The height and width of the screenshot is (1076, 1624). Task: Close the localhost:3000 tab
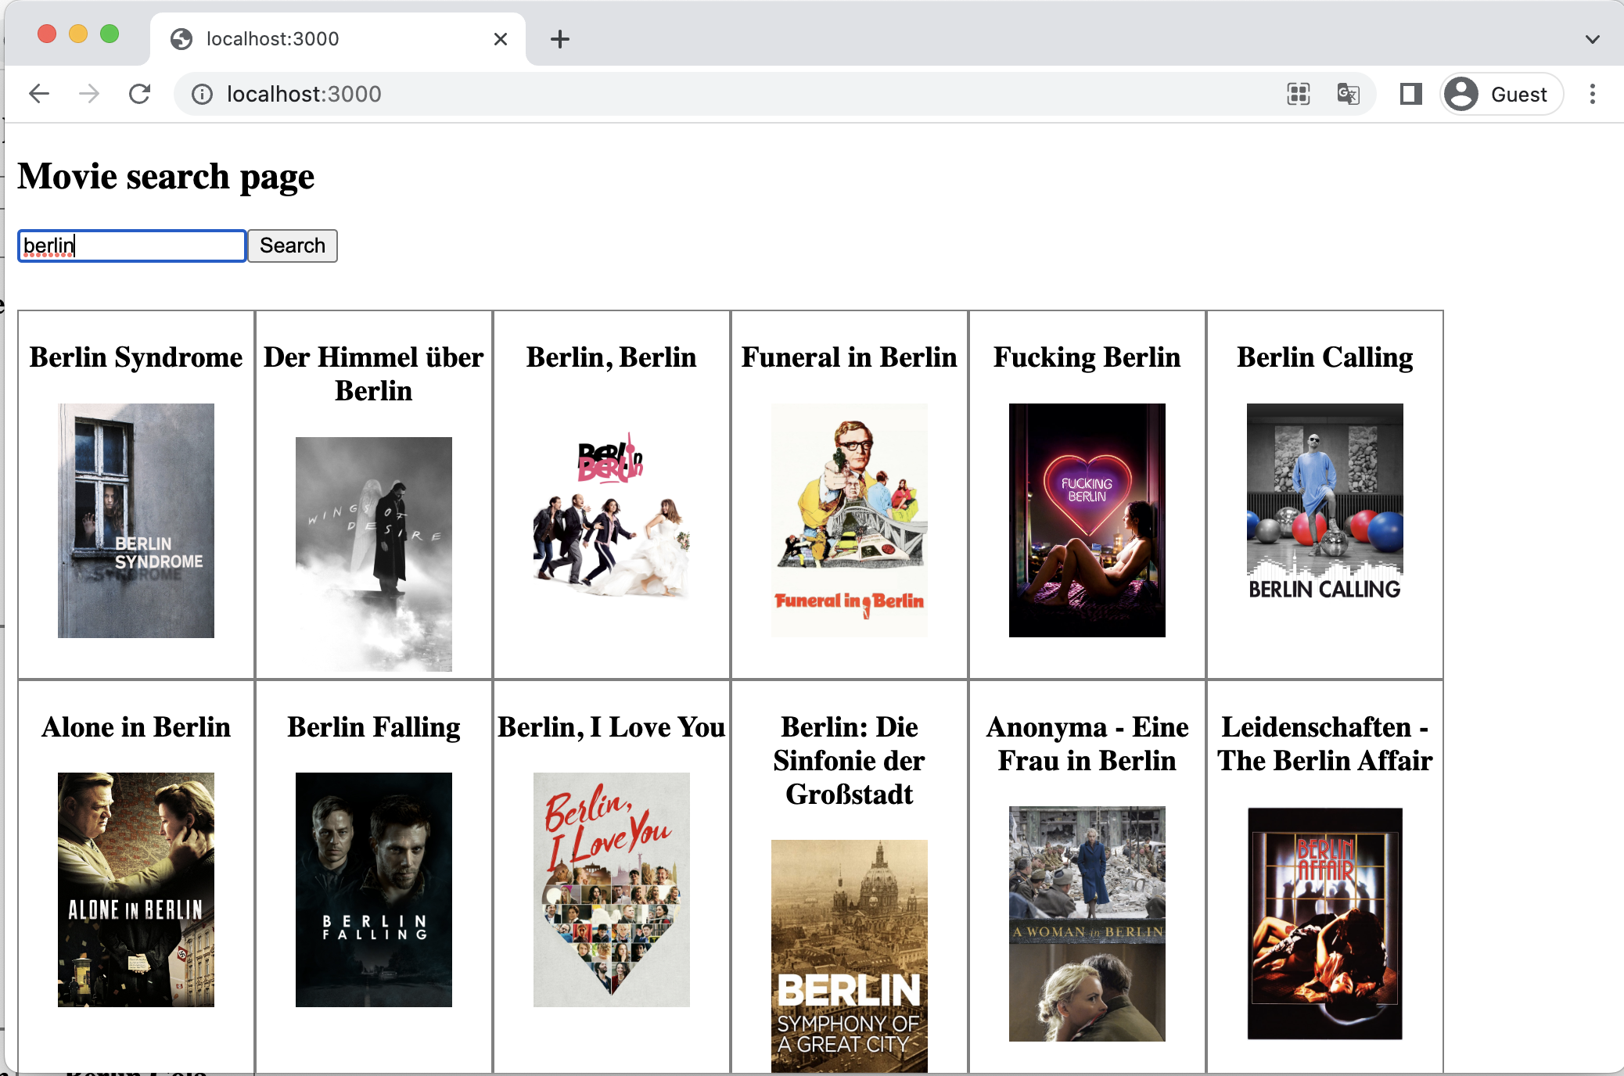pyautogui.click(x=501, y=39)
